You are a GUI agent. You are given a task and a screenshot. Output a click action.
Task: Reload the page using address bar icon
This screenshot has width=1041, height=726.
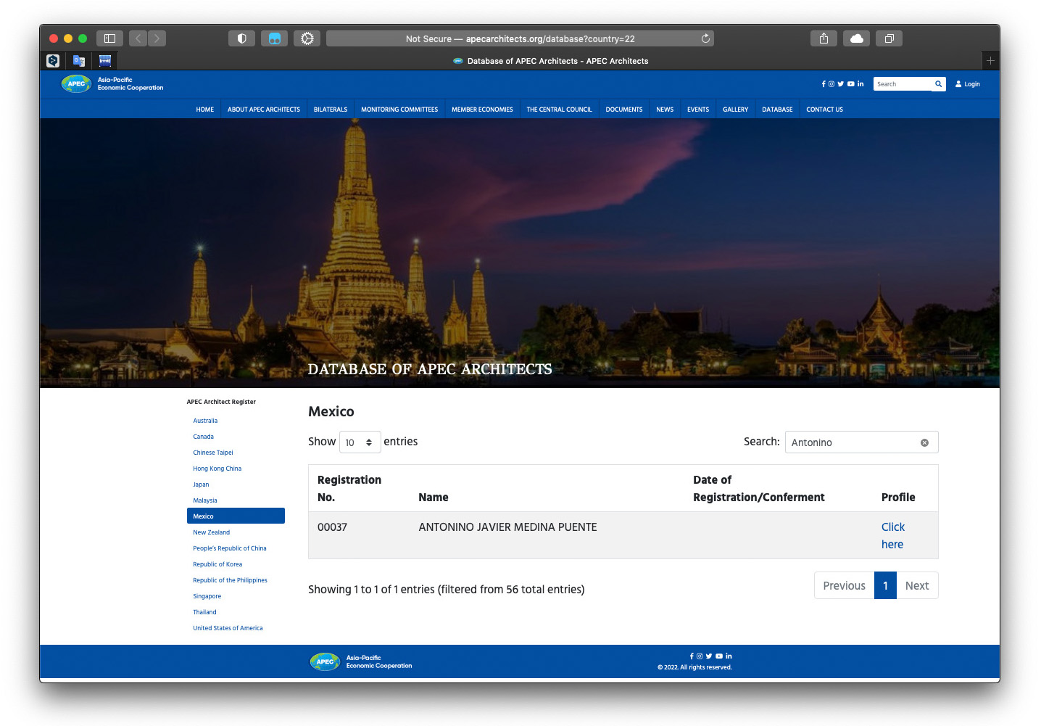tap(705, 38)
